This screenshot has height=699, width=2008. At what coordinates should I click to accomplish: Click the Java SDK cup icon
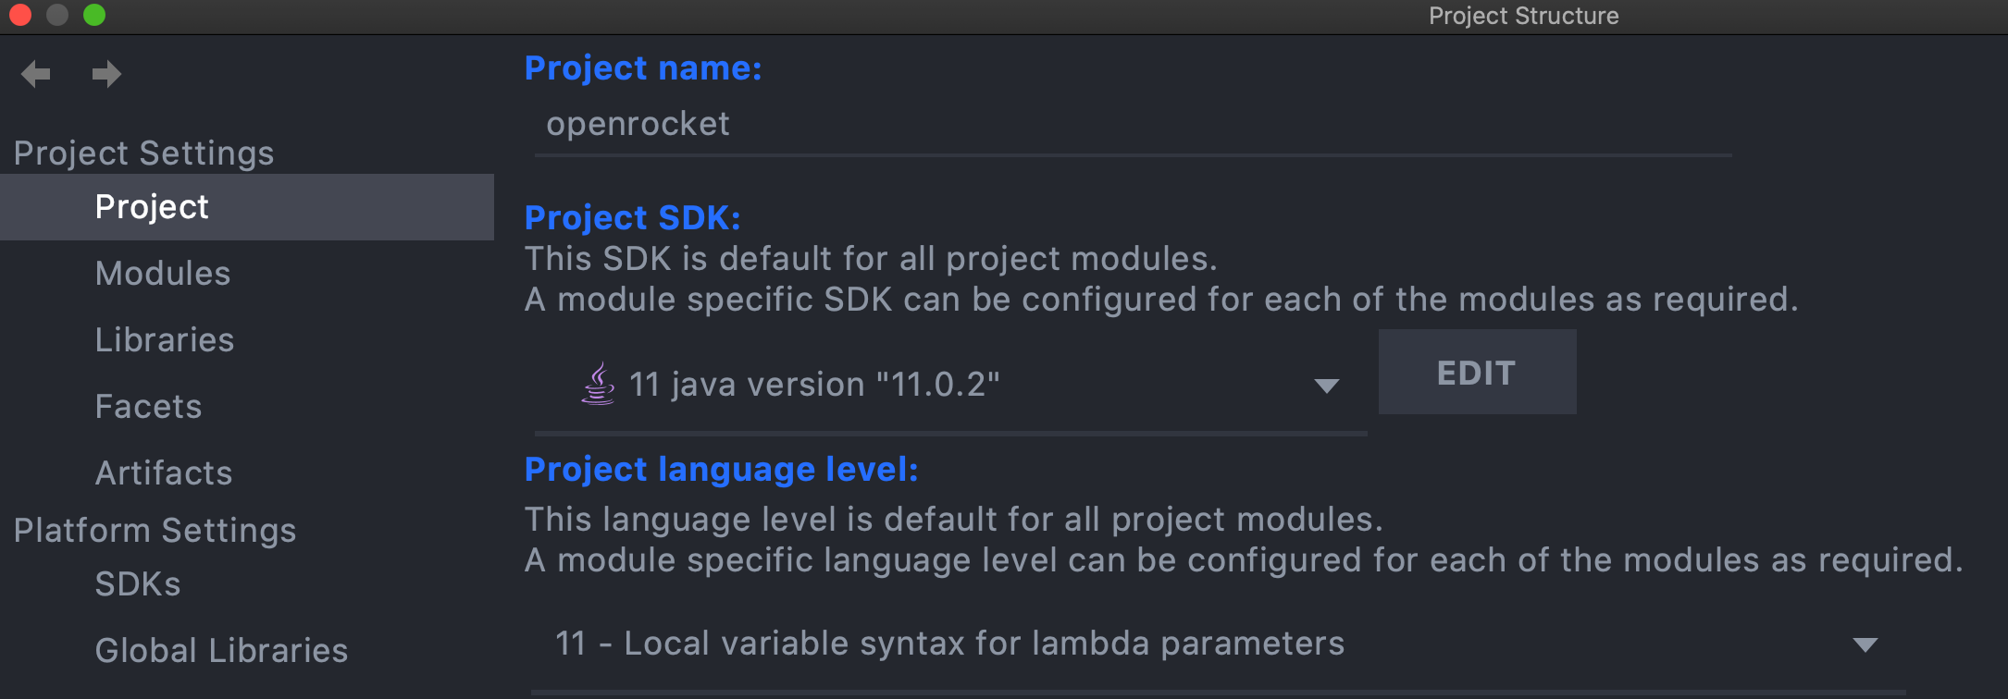598,383
